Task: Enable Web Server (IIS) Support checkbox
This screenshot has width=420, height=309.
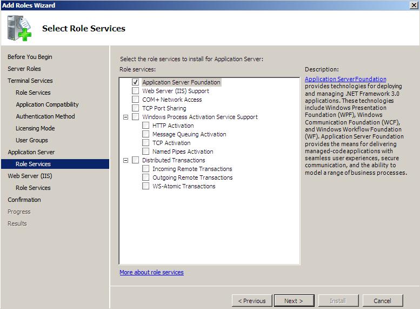Action: (136, 91)
